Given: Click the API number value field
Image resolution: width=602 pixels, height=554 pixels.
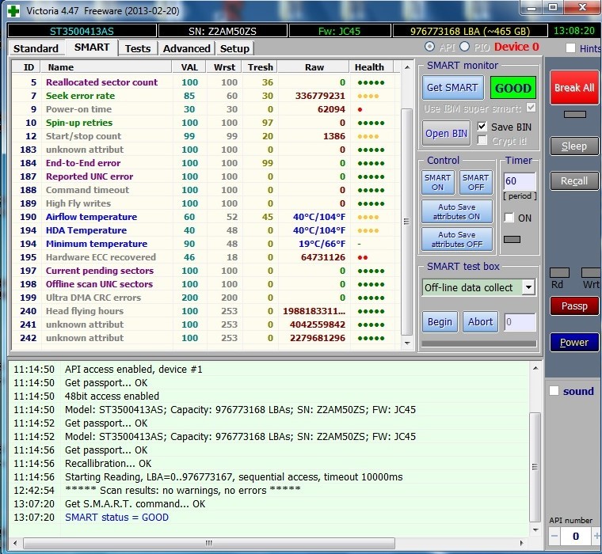Looking at the screenshot, I should pos(576,536).
